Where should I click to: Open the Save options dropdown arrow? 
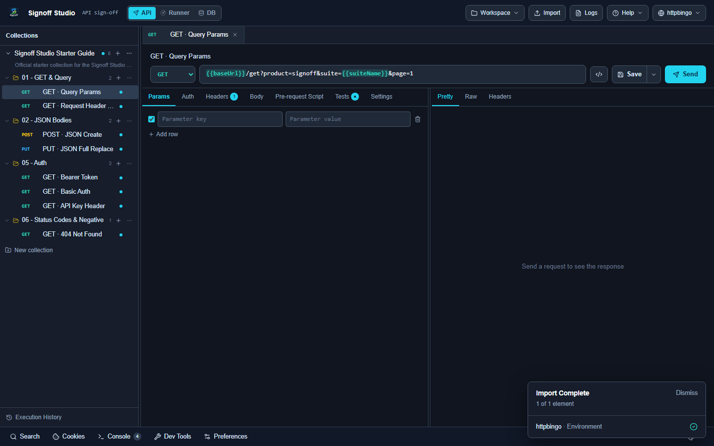tap(654, 74)
